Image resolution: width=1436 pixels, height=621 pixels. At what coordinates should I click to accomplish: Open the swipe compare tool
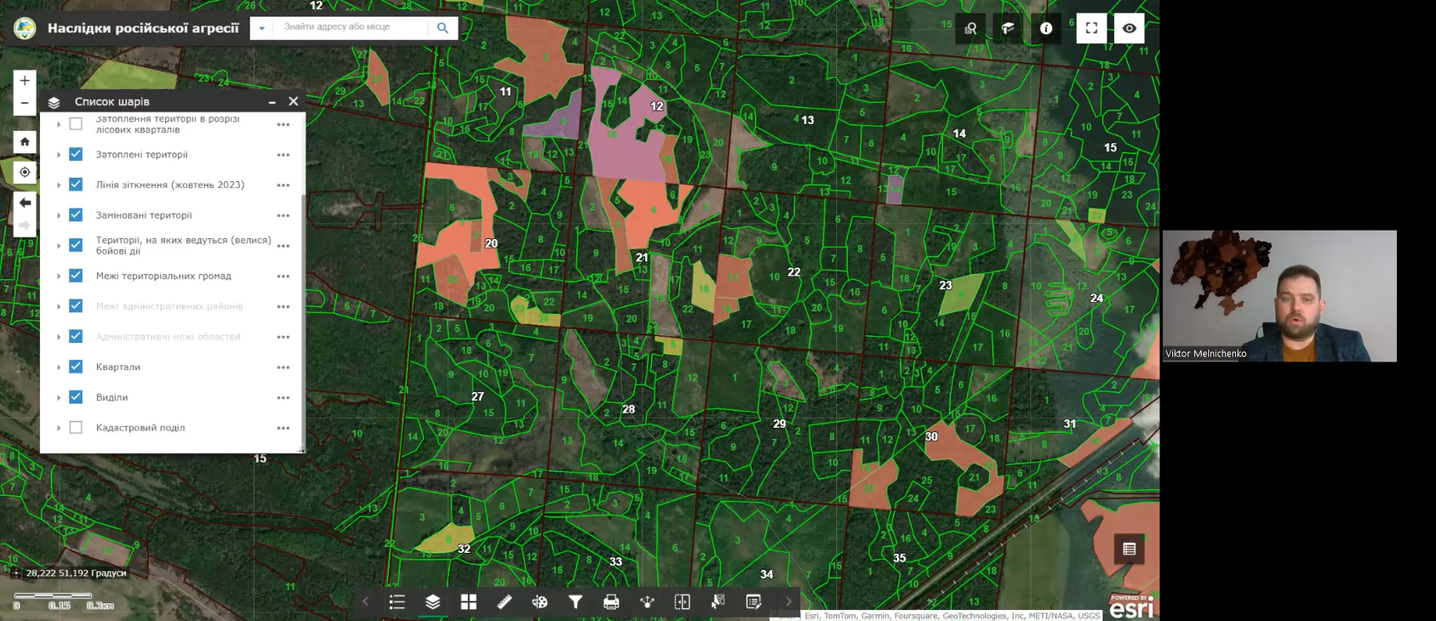pyautogui.click(x=682, y=602)
